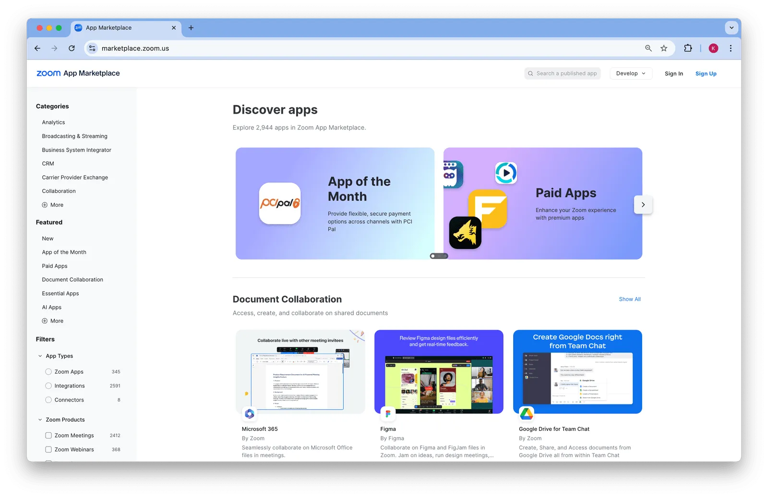Click the Google Drive app logo icon
This screenshot has height=497, width=768.
click(x=527, y=414)
